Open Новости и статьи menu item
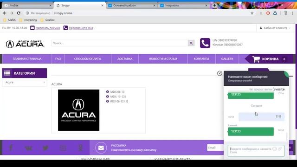 pyautogui.click(x=163, y=59)
